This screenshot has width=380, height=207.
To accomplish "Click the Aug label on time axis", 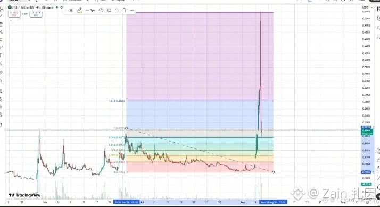I will [x=243, y=202].
